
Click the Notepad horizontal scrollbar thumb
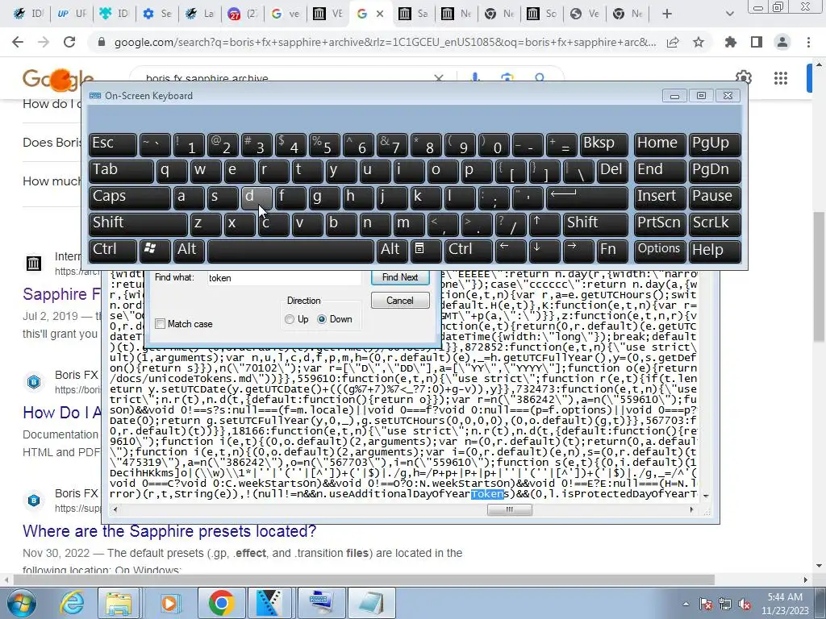click(510, 509)
